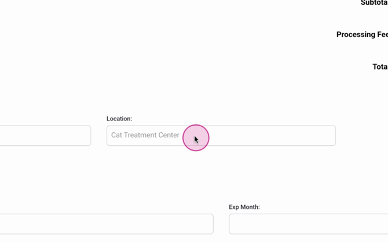
Task: Click the partially visible field left of Location
Action: pyautogui.click(x=45, y=135)
